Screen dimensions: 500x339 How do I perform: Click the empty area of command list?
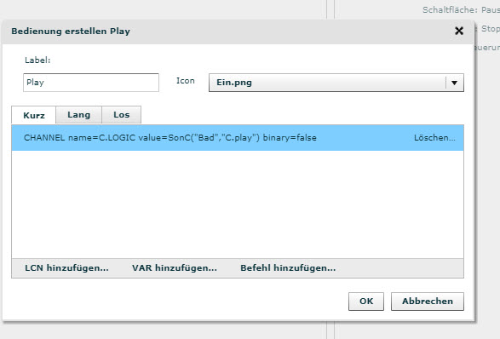point(238,204)
